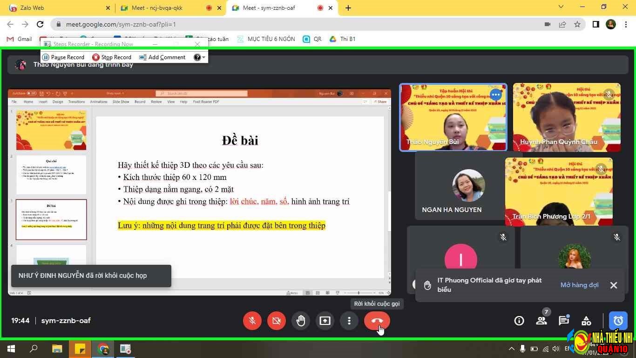Close the Zalo Web tab
This screenshot has width=636, height=358.
(108, 8)
